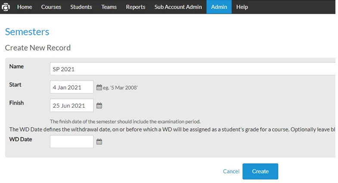
Task: Click the Cancel link
Action: [231, 171]
